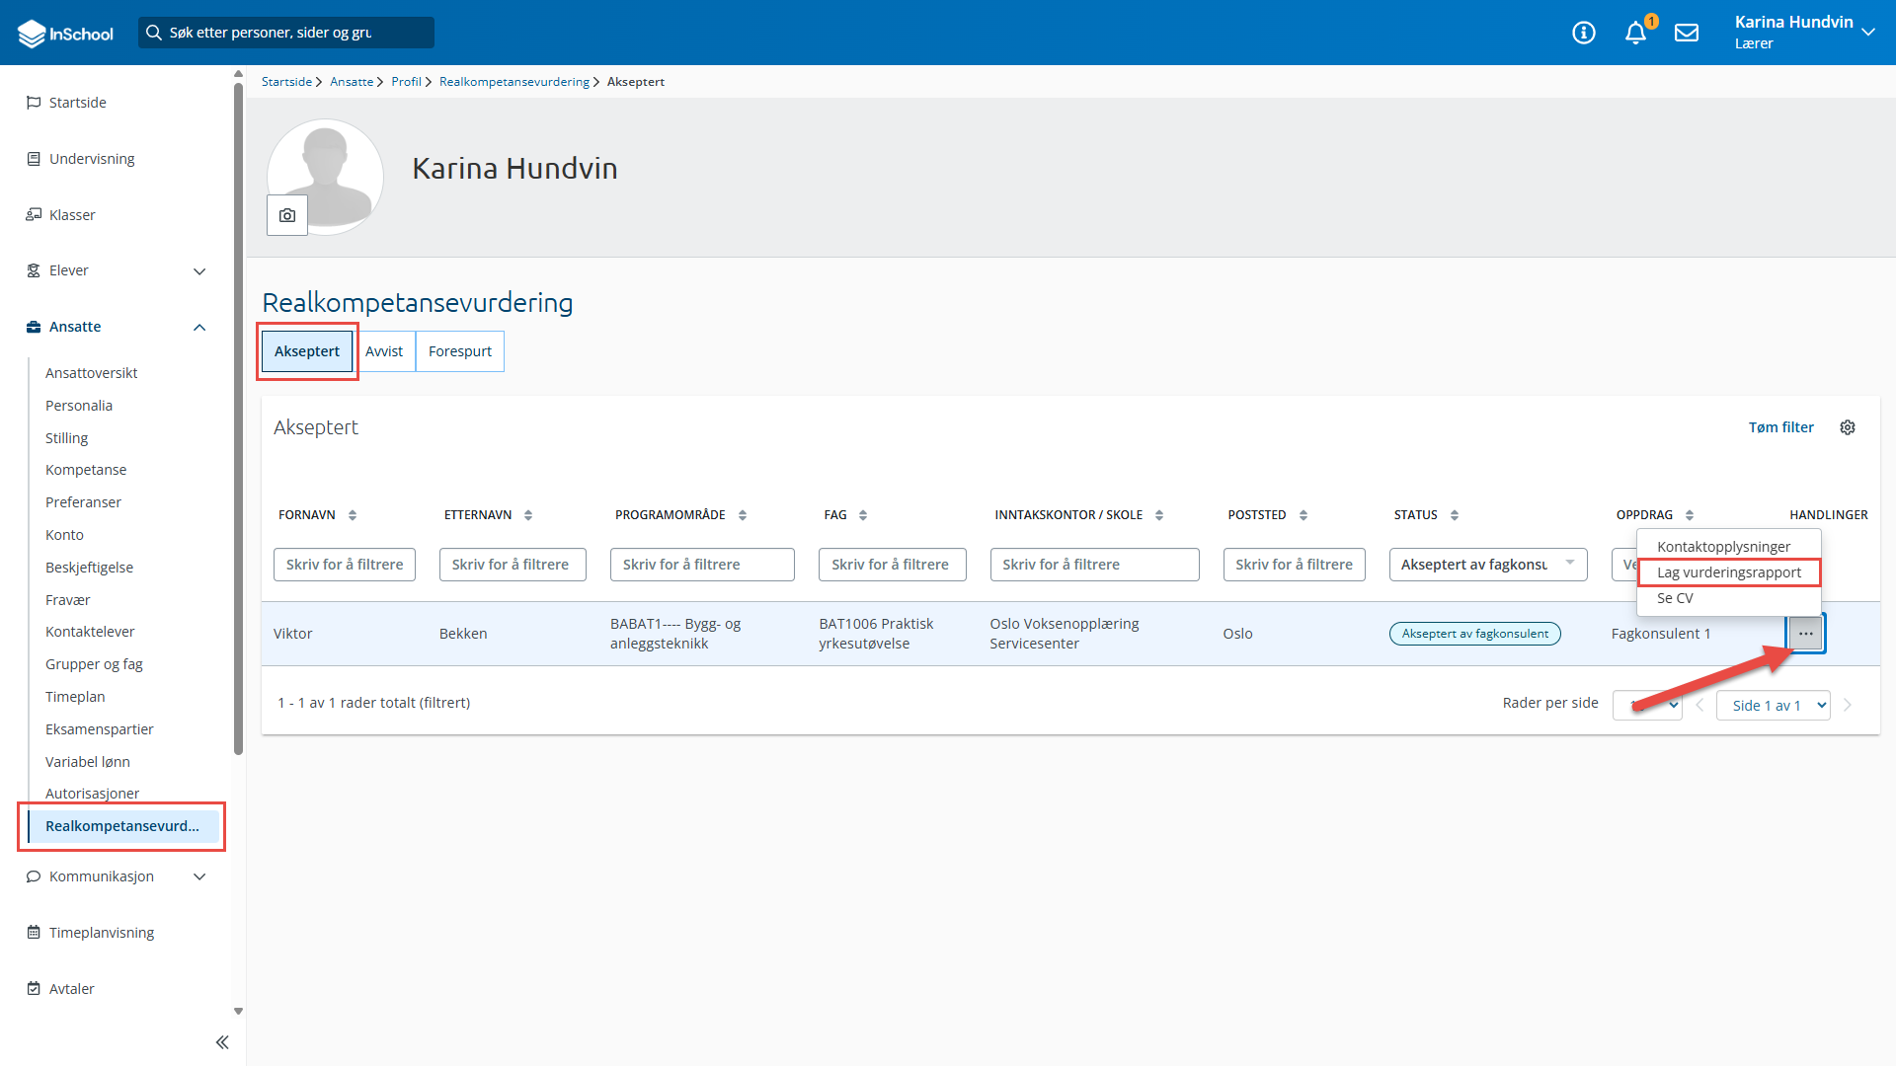Open Konto in sidebar
Screen dimensions: 1896x1066
[x=64, y=535]
